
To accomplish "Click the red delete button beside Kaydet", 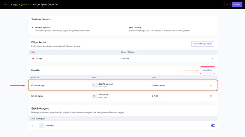I will (x=227, y=4).
